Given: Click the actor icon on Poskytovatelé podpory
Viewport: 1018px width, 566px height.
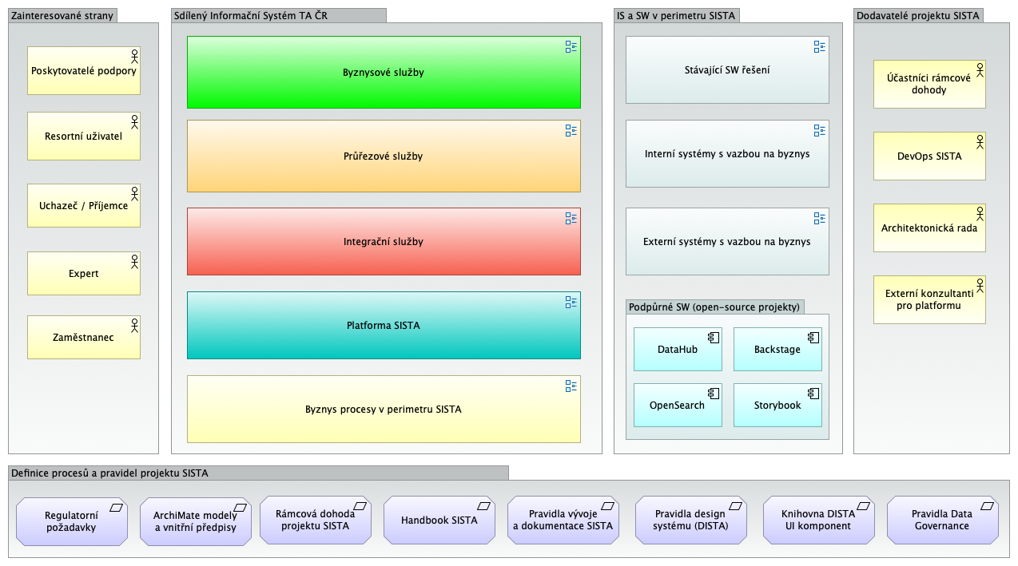Looking at the screenshot, I should point(134,56).
